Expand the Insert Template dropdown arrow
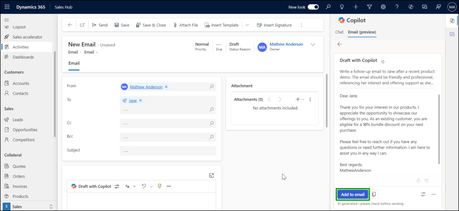This screenshot has width=459, height=211. [x=247, y=25]
